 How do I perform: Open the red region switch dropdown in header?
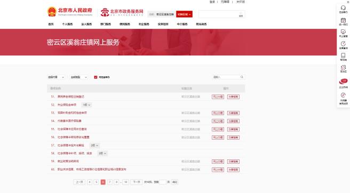[184, 14]
